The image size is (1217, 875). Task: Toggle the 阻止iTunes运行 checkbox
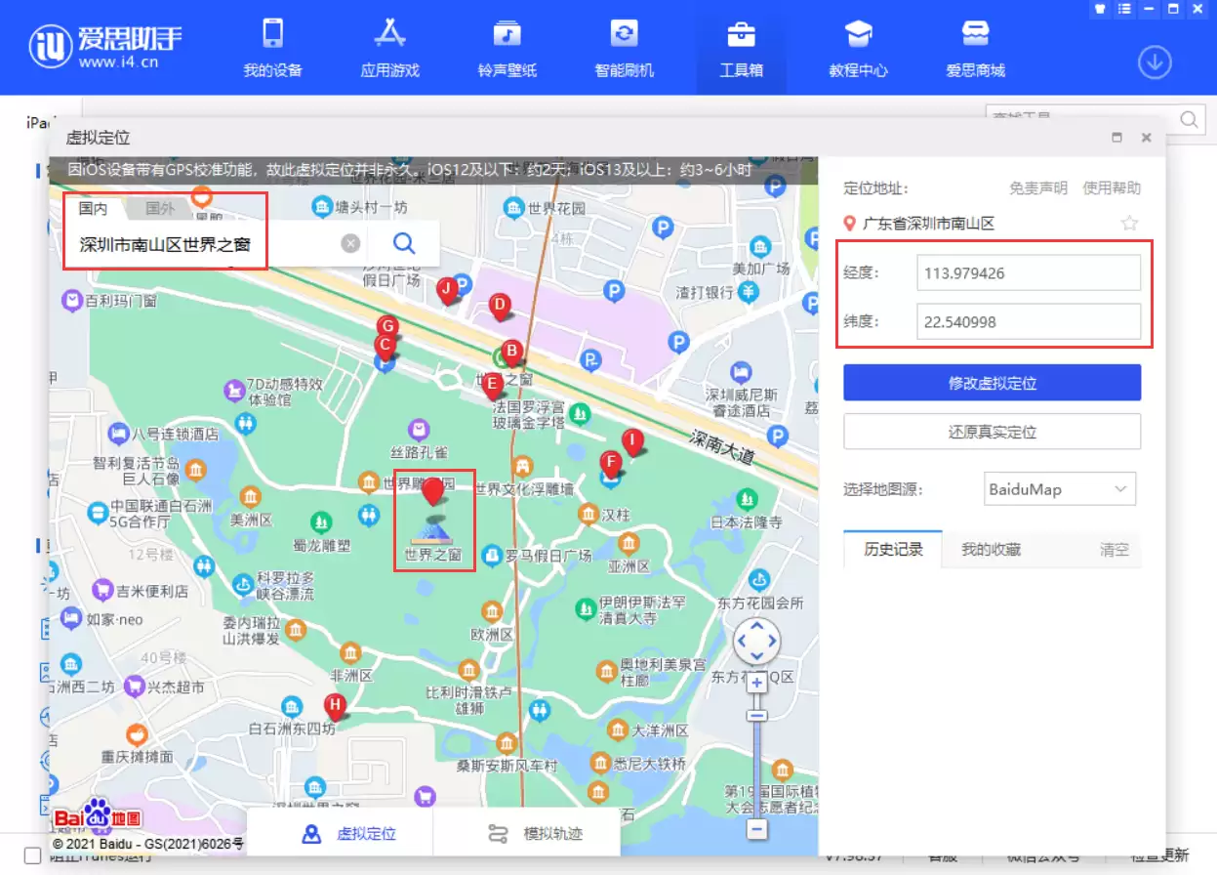(32, 856)
